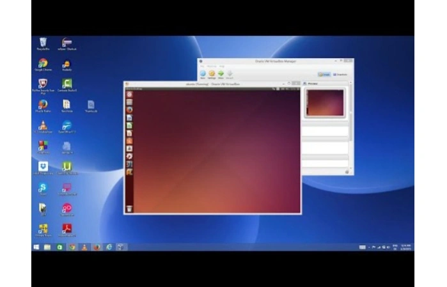
Task: Open File menu in VirtualBox Manager
Action: (202, 66)
